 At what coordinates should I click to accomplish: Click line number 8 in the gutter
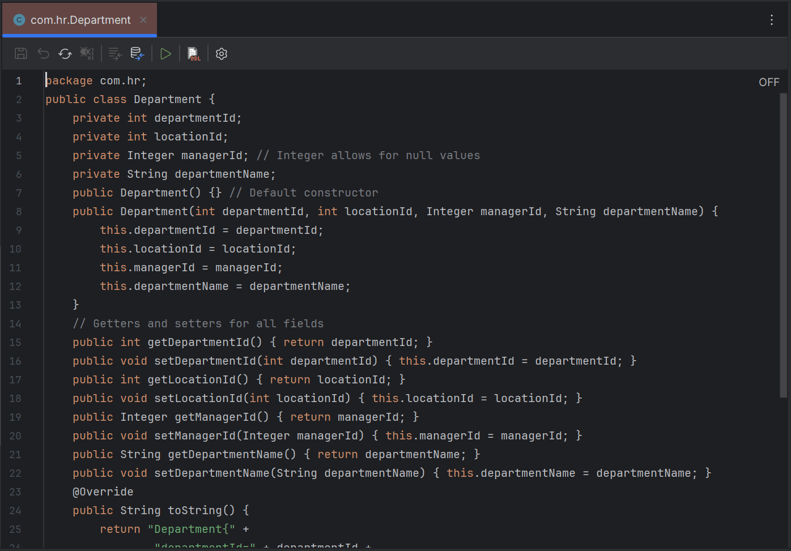[19, 211]
